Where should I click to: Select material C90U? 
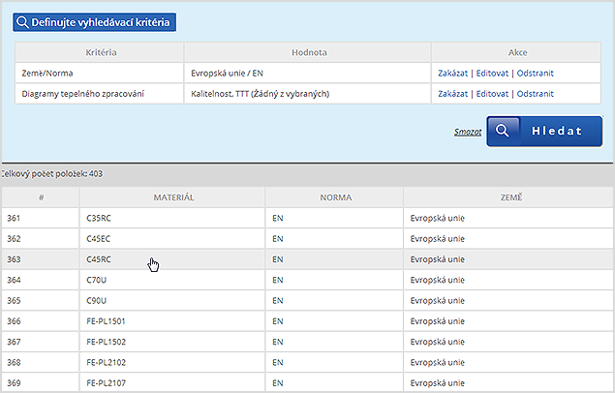pos(97,301)
